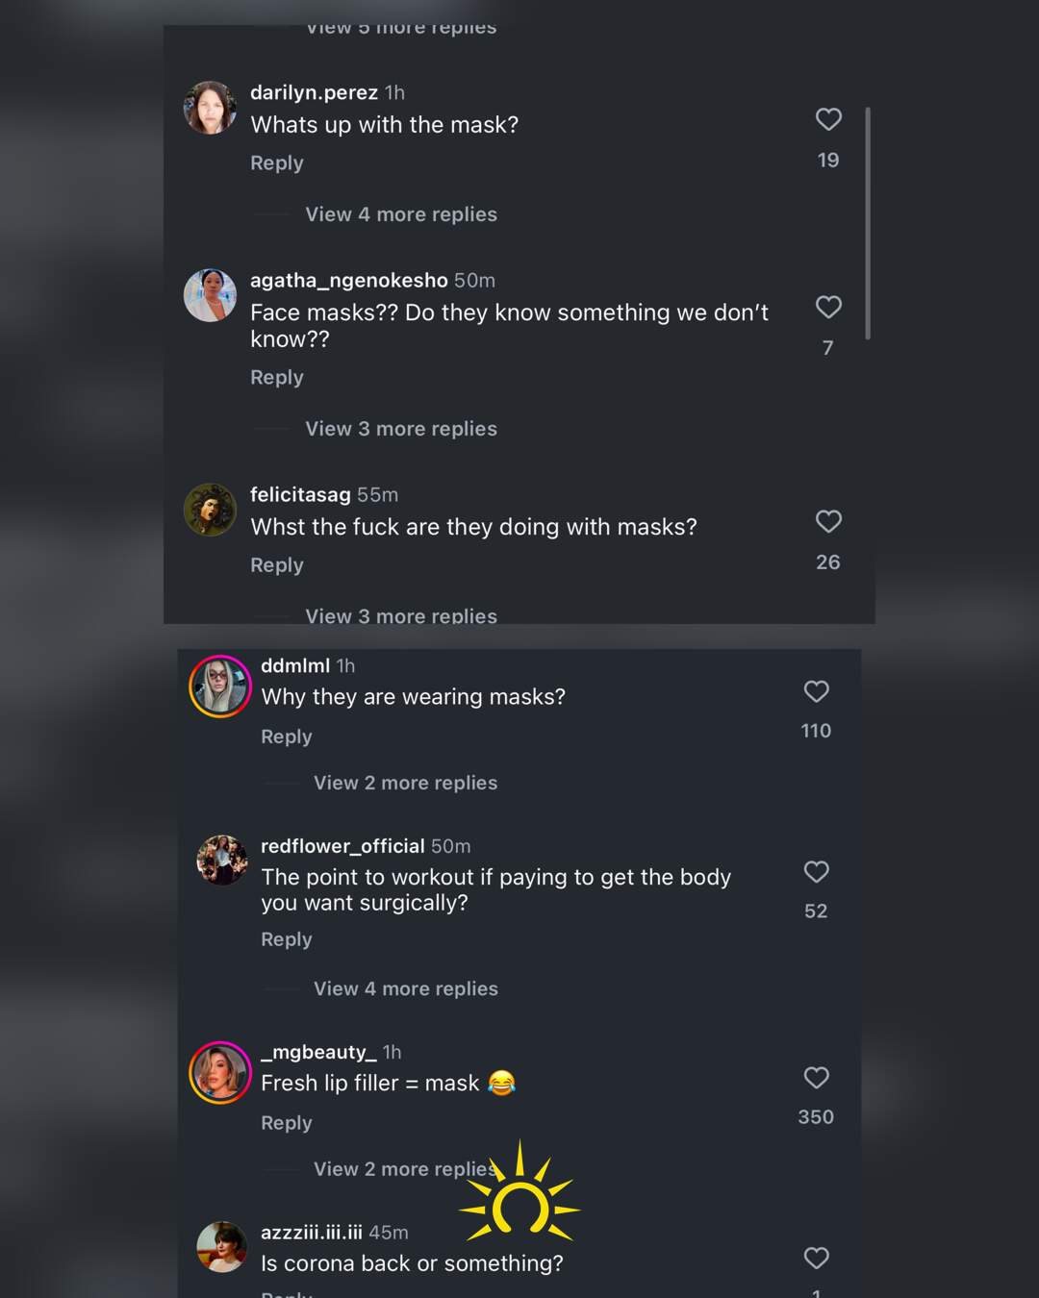The image size is (1039, 1298).
Task: Like redflower_official's workout comment
Action: click(x=816, y=872)
